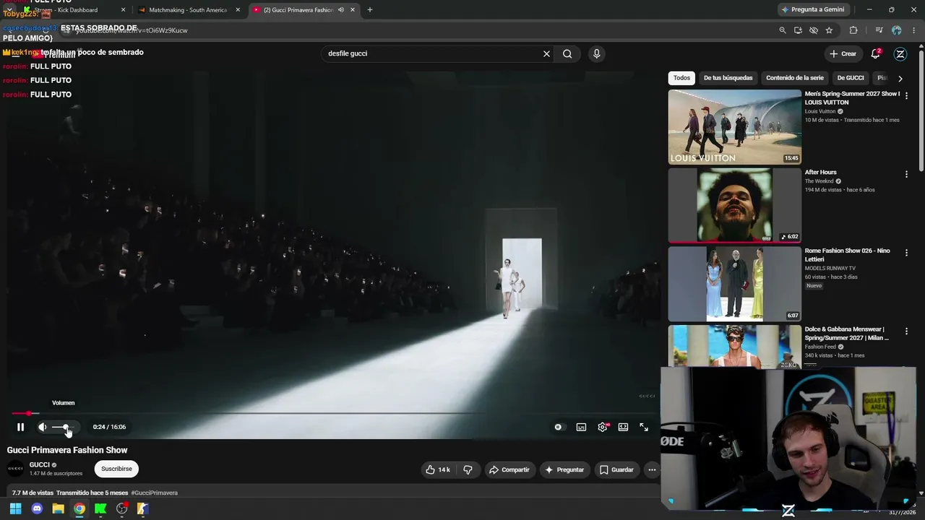Open the Kick app on the taskbar
Image resolution: width=925 pixels, height=520 pixels.
click(100, 508)
